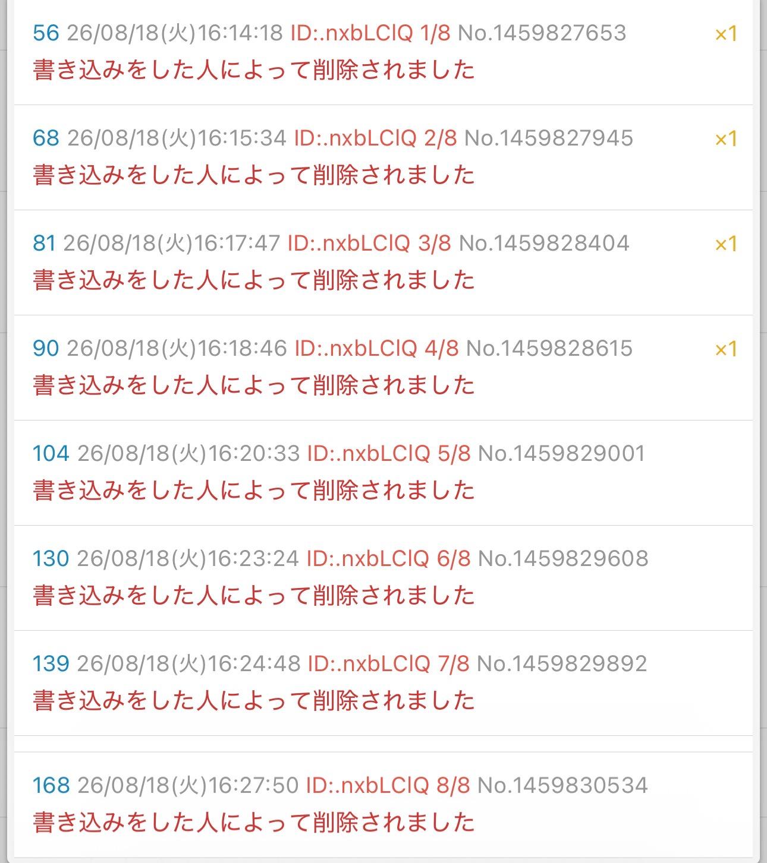Select ID:.nxbLClQ 1/8 poster ID

pos(370,33)
